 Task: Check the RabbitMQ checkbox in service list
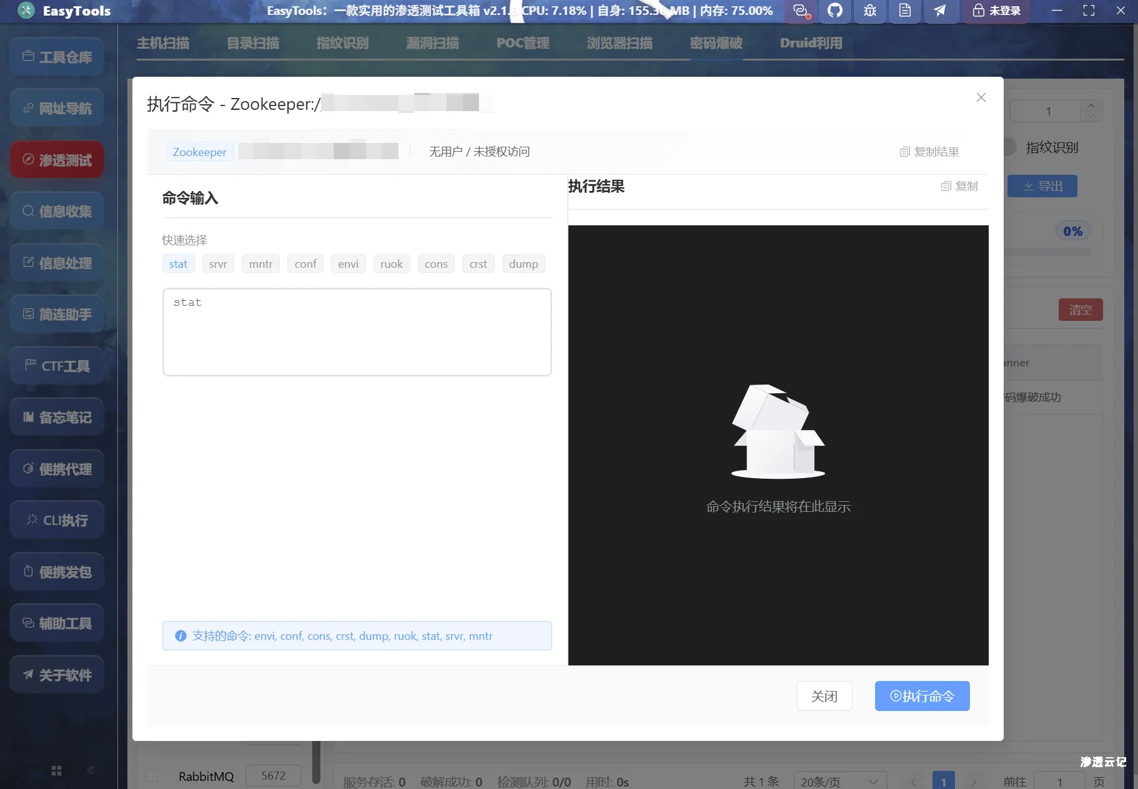[152, 776]
